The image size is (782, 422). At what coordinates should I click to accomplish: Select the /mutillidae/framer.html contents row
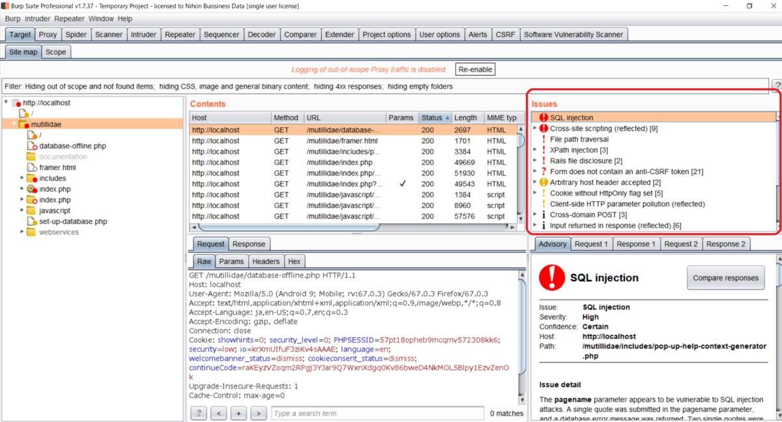coord(353,141)
